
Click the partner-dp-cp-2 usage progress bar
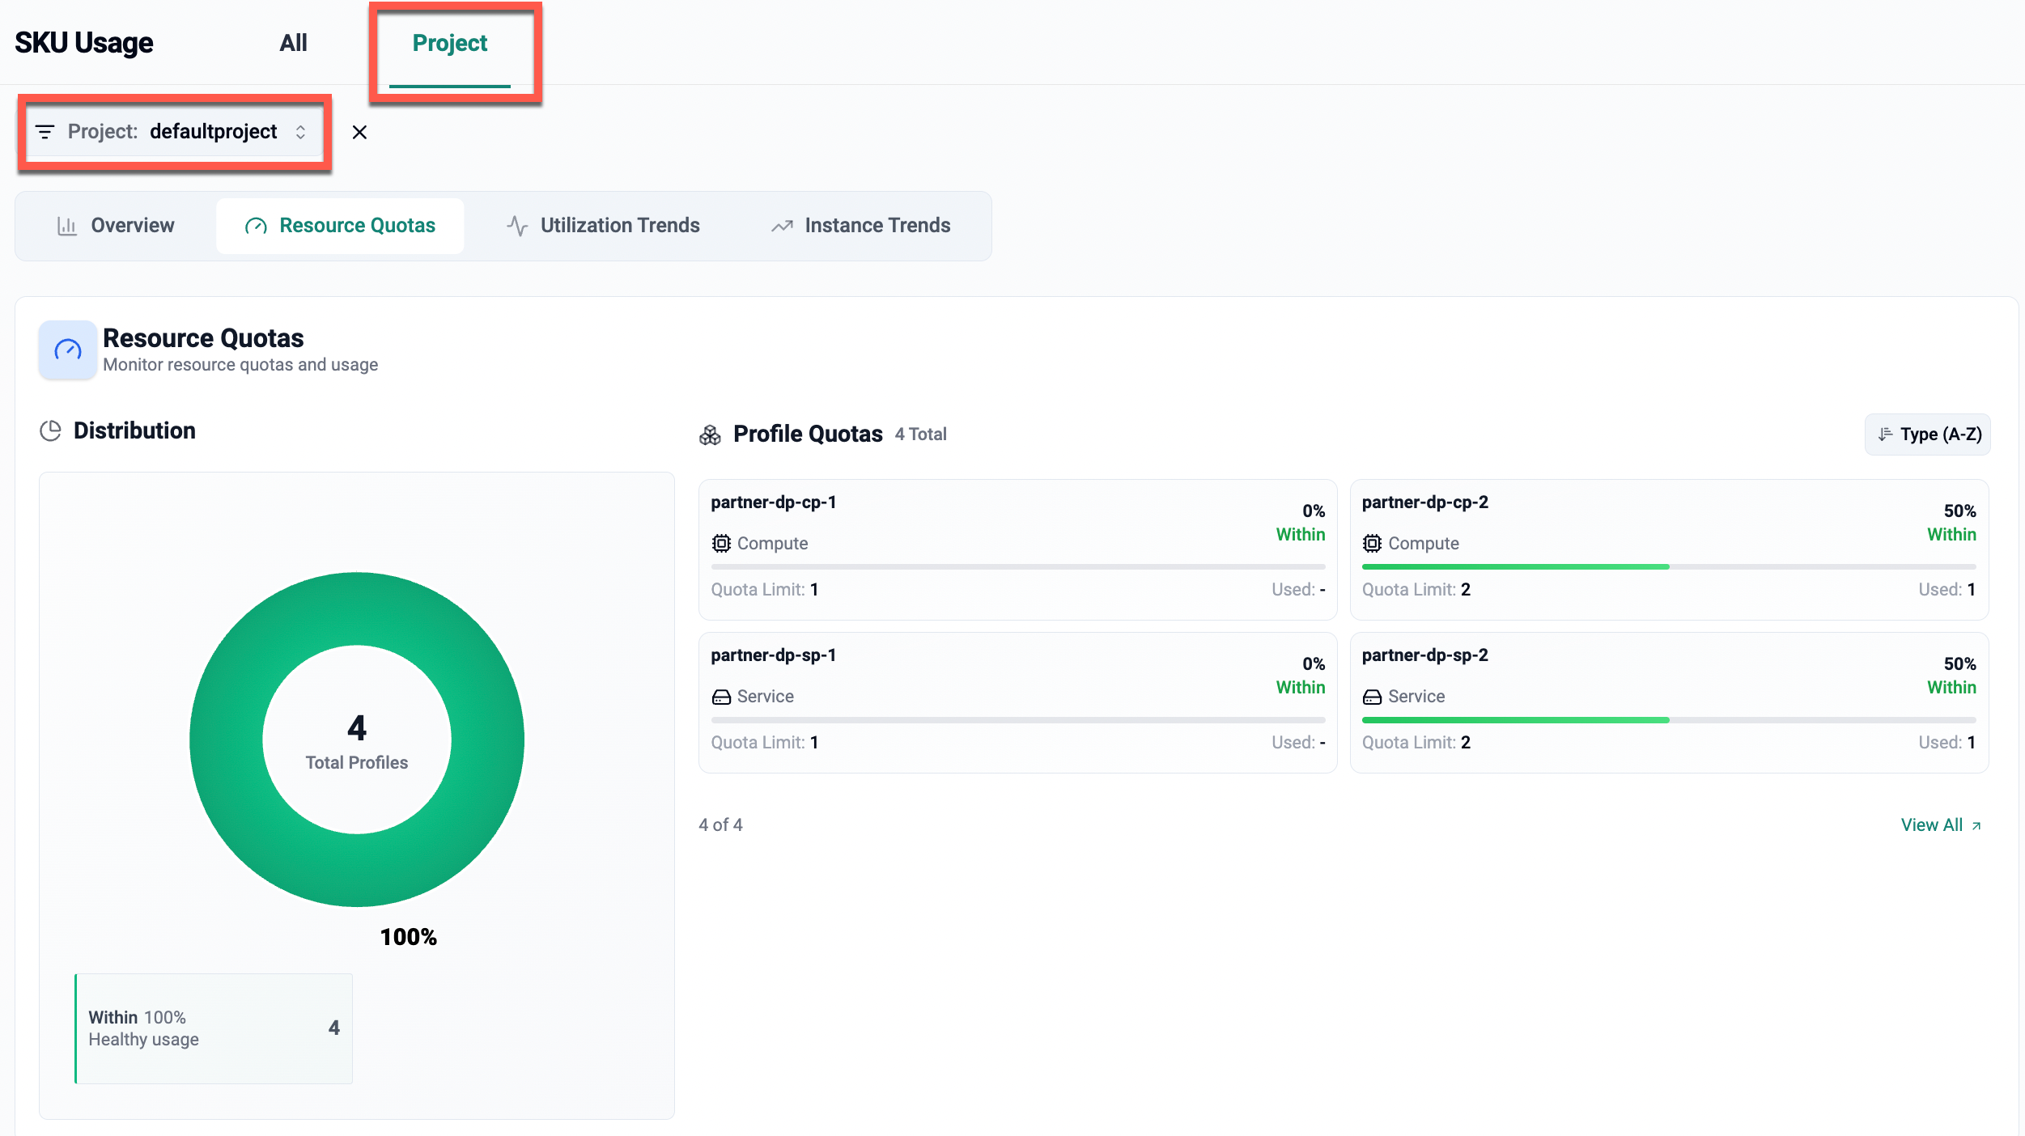(1668, 567)
